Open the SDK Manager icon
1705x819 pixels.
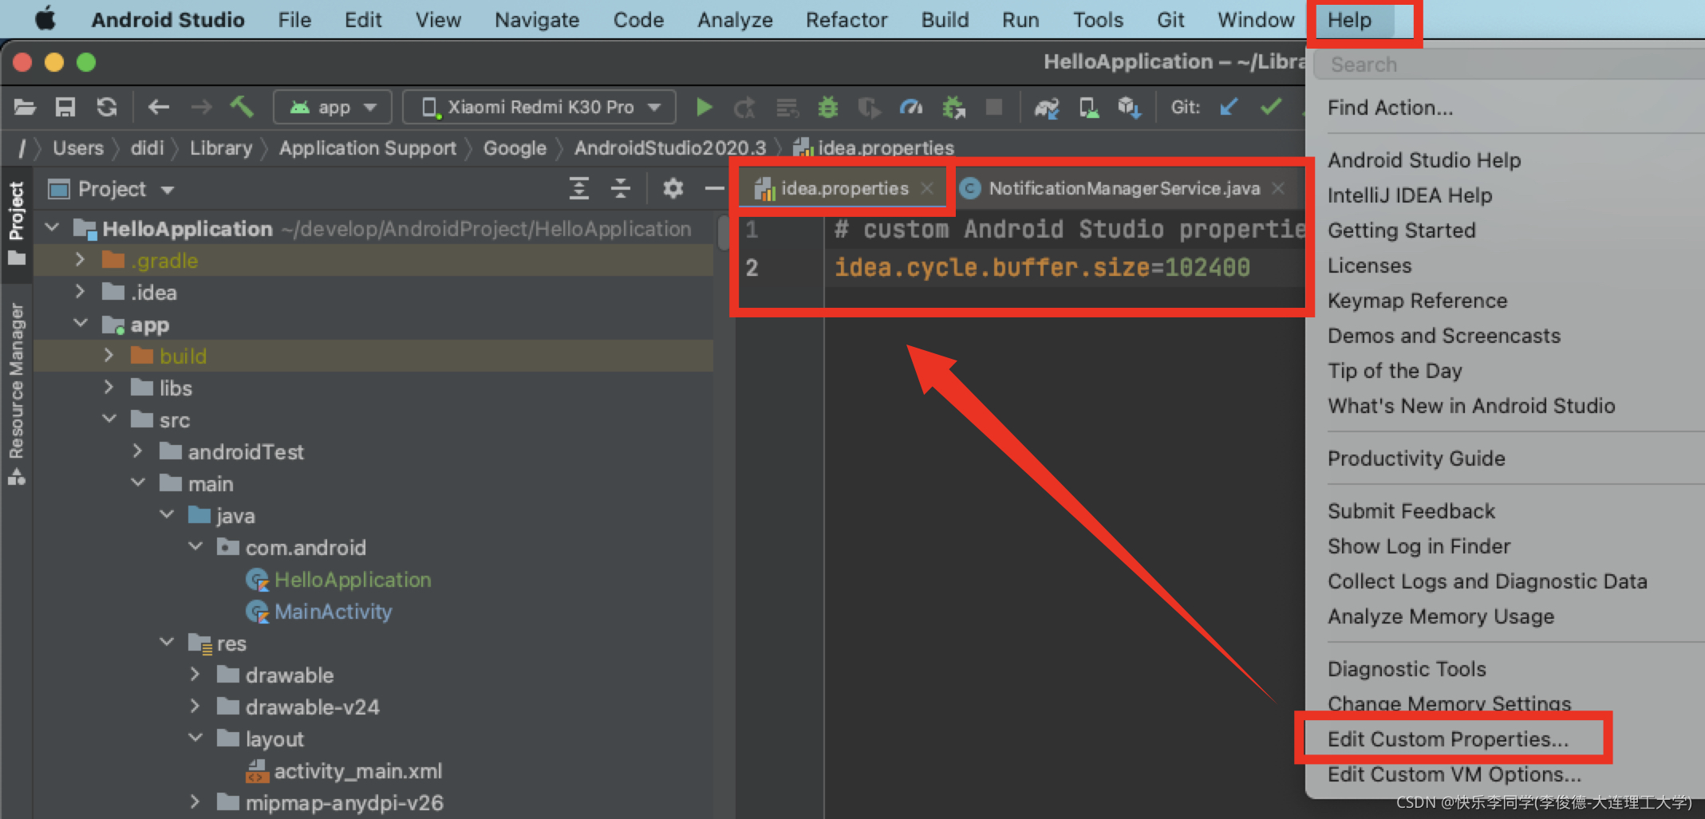tap(1130, 106)
